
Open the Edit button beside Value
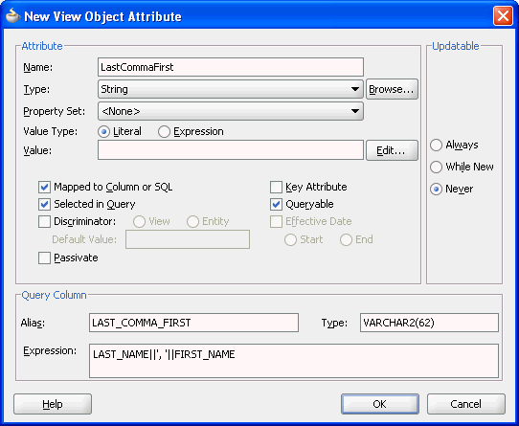point(392,150)
